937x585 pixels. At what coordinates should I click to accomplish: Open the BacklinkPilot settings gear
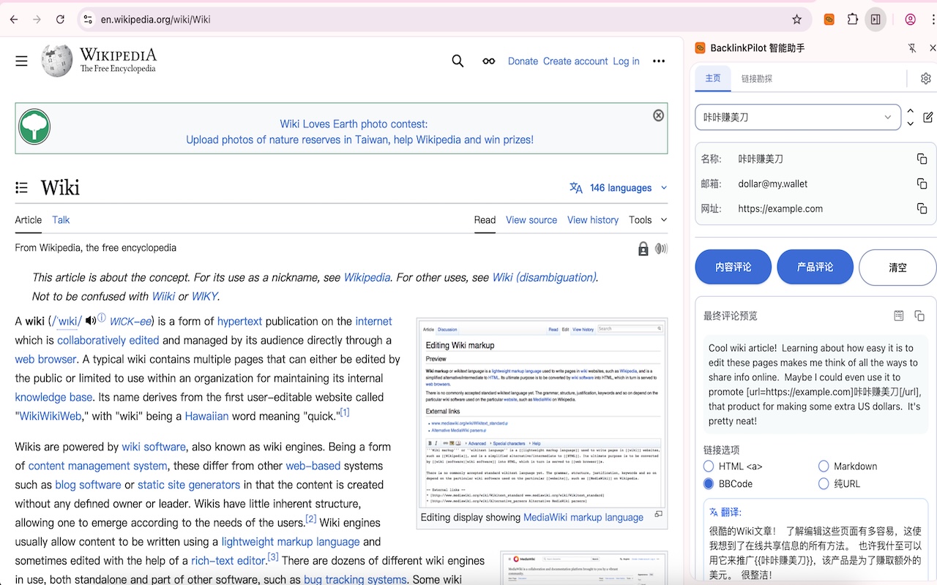click(x=925, y=78)
